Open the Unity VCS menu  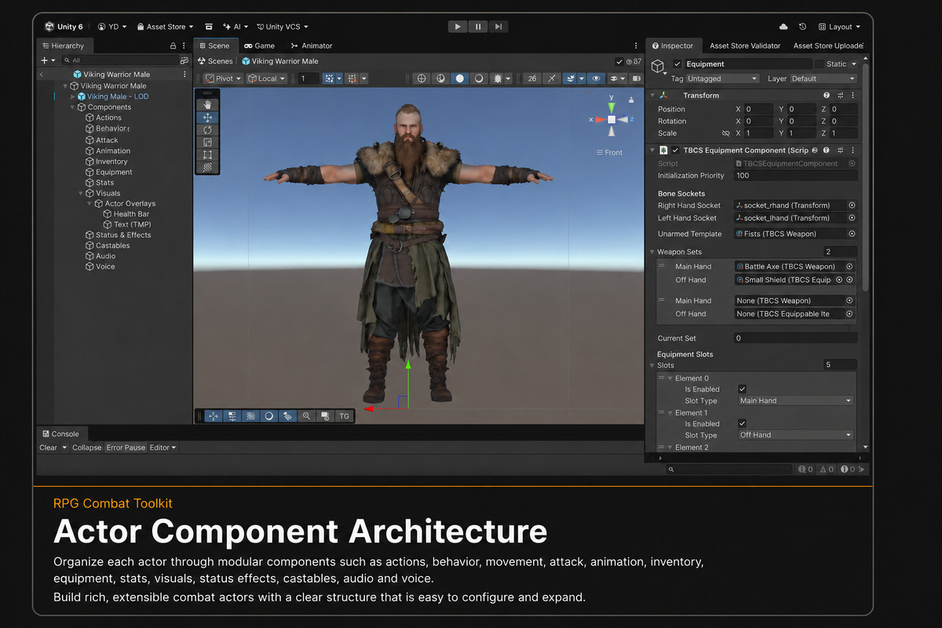(283, 27)
